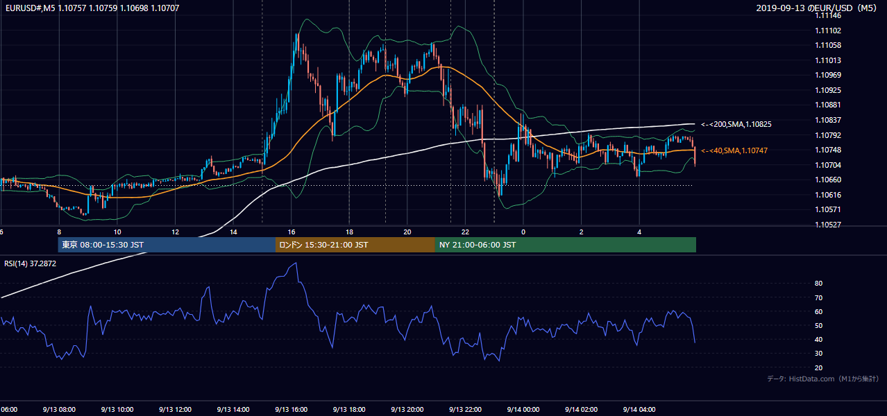Click price axis value 1.10571
Viewport: 887px width, 416px height.
[x=827, y=209]
